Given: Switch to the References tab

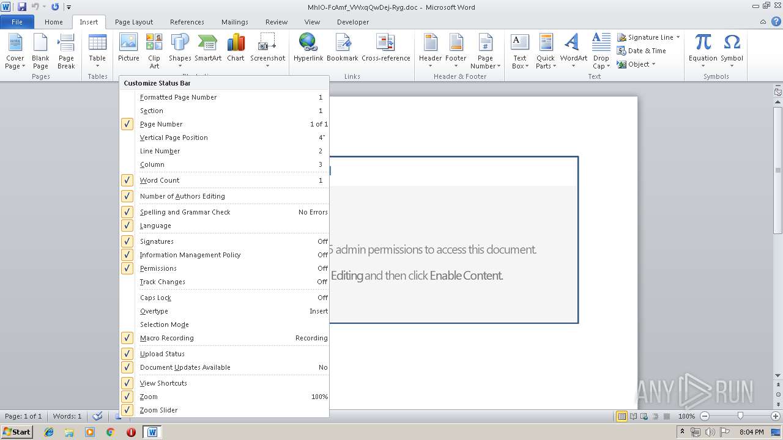Looking at the screenshot, I should coord(187,22).
